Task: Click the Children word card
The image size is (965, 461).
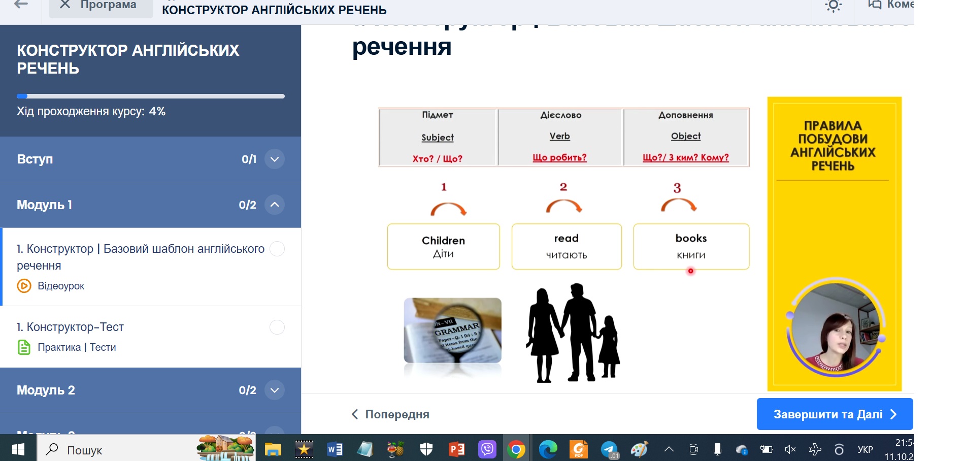Action: click(444, 247)
